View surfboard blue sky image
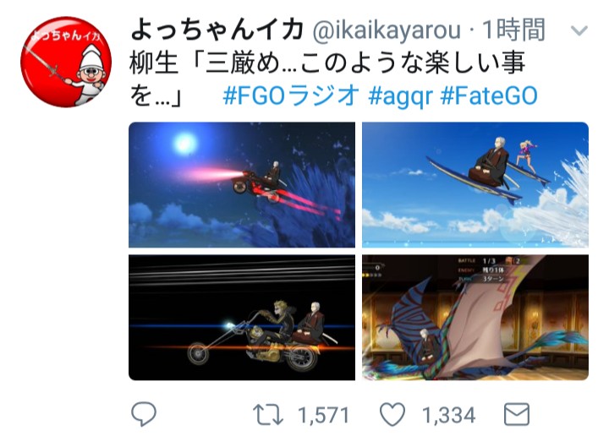This screenshot has width=609, height=436. [x=475, y=185]
